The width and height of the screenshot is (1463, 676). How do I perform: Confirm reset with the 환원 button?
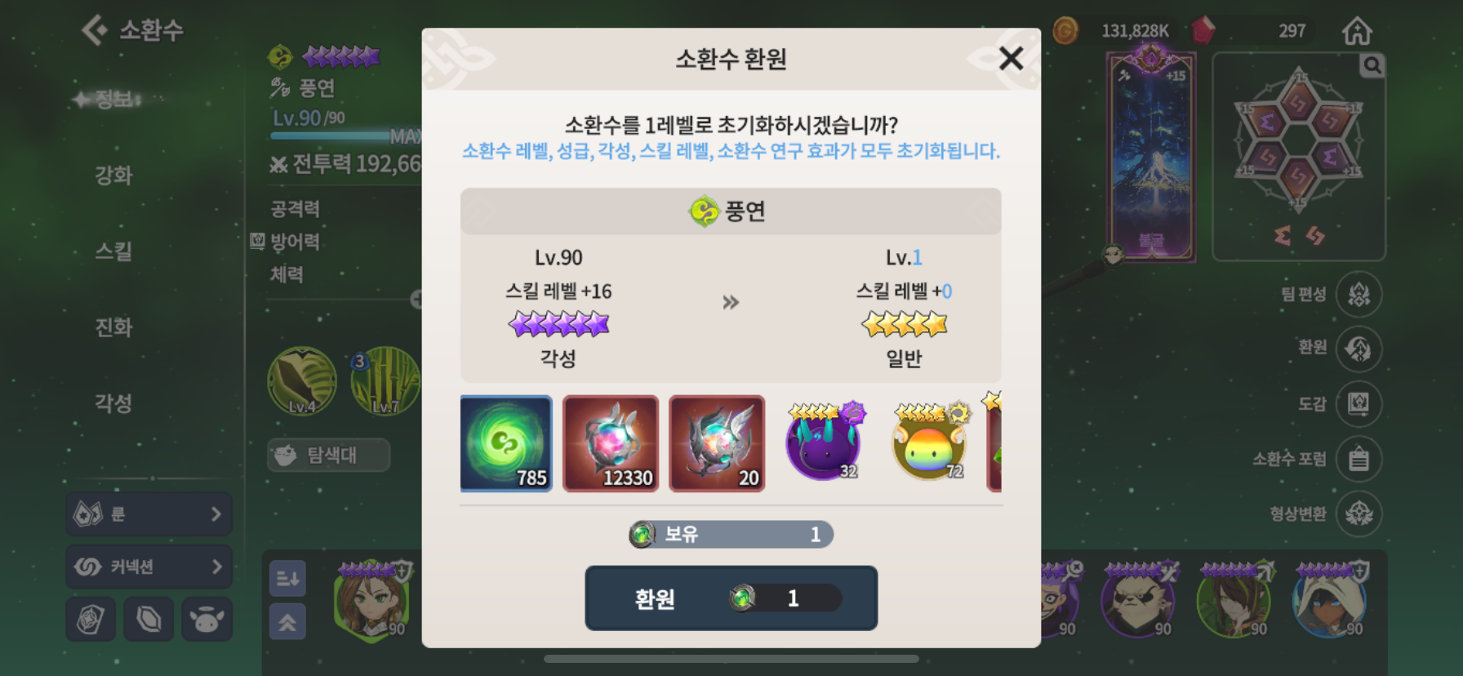click(731, 598)
